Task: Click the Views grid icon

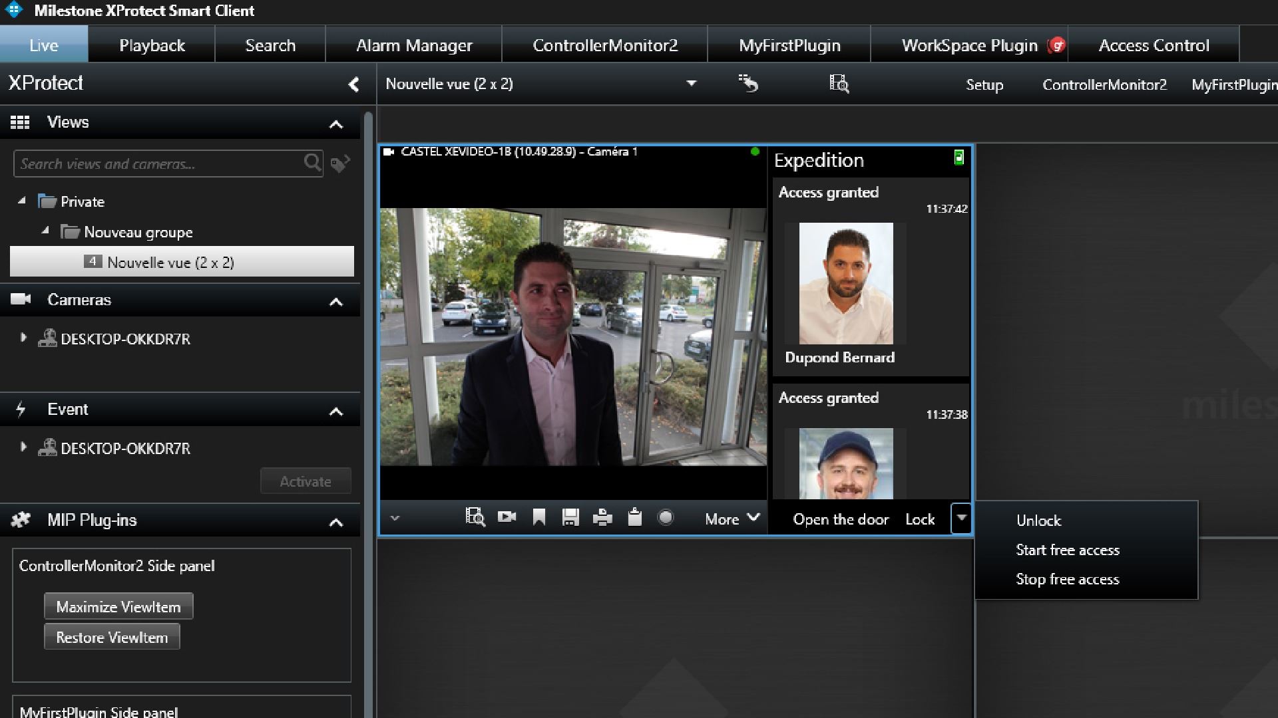Action: tap(20, 122)
